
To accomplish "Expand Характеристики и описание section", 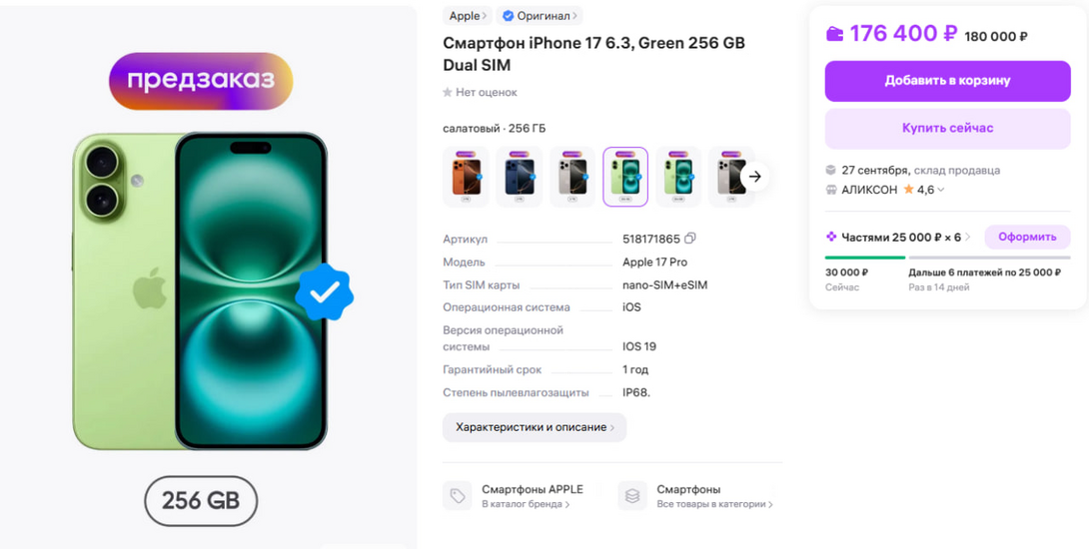I will click(535, 427).
